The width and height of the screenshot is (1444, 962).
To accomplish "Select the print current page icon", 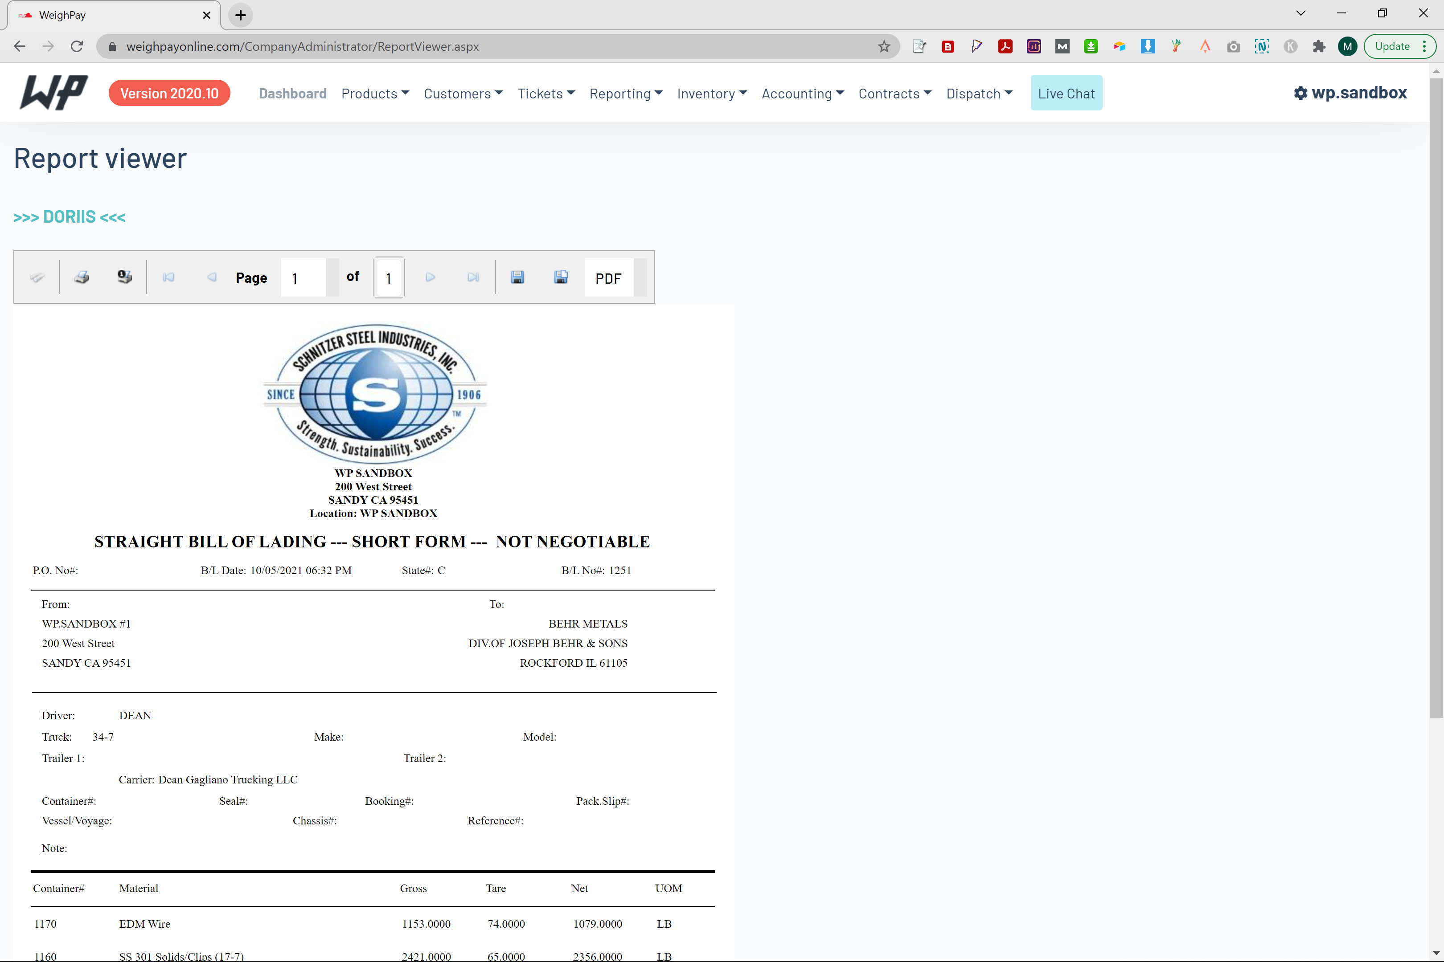I will 125,277.
